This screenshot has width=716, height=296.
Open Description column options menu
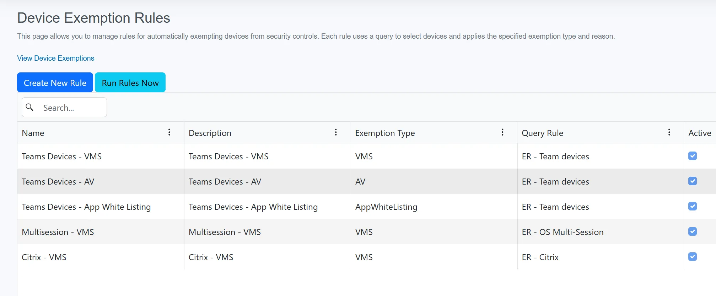pyautogui.click(x=336, y=132)
